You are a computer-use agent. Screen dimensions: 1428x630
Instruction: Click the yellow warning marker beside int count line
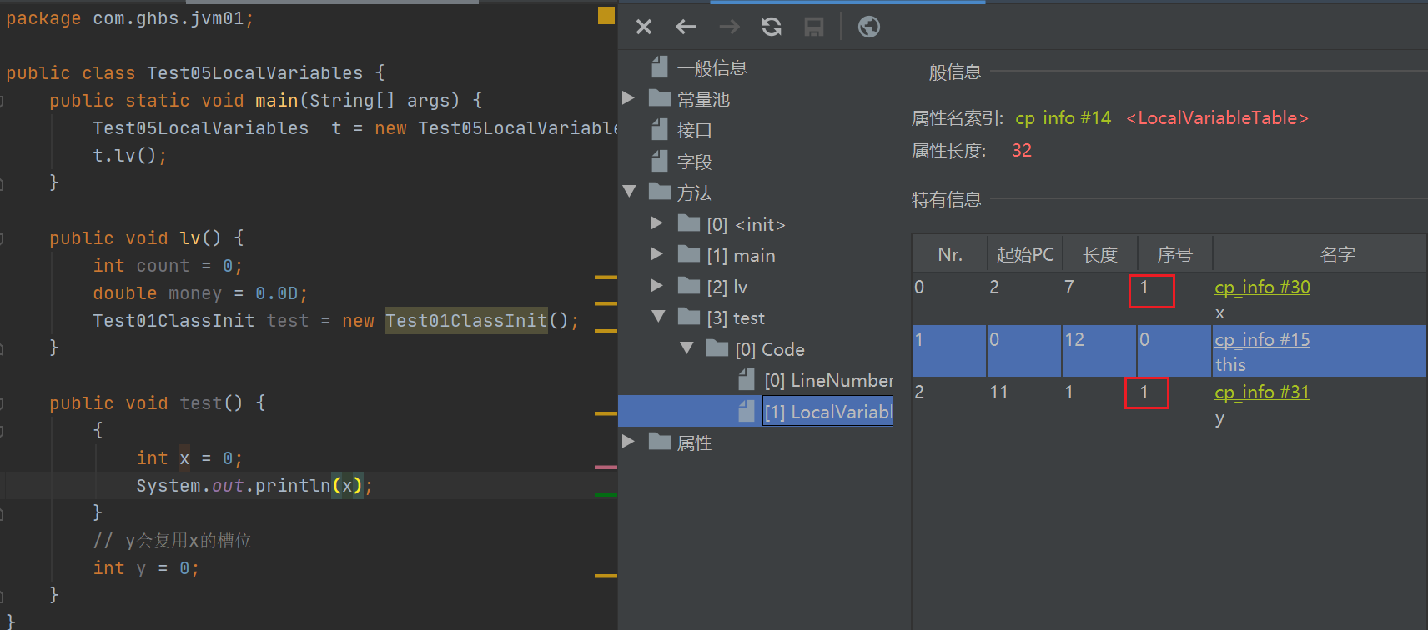pyautogui.click(x=606, y=277)
